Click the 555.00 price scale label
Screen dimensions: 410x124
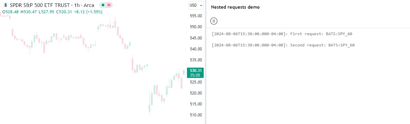(196, 16)
